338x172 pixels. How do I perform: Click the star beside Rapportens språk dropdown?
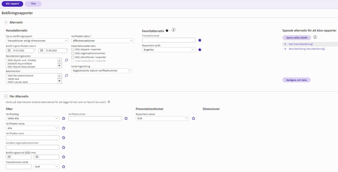pos(200,50)
